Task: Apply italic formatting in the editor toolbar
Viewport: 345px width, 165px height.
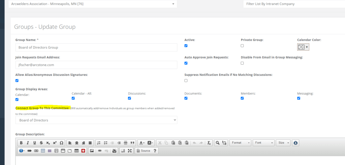Action: click(x=28, y=143)
